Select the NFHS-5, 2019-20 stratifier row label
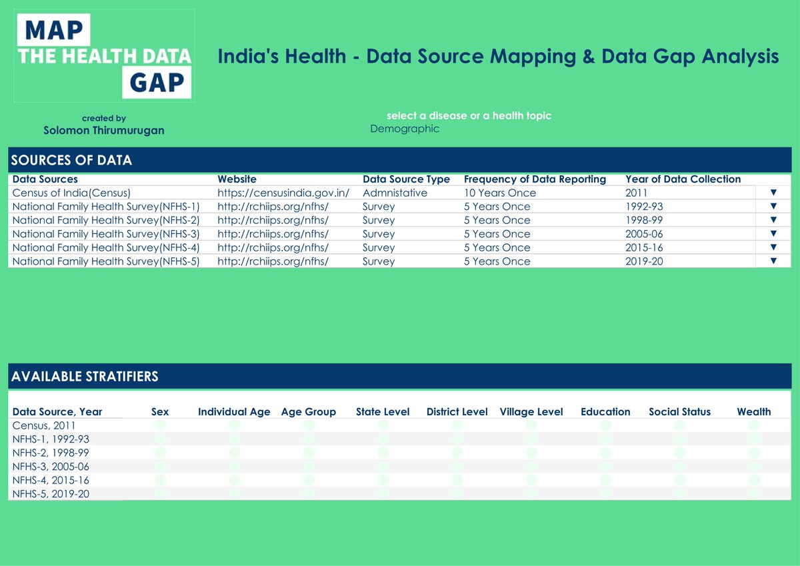Viewport: 800px width, 566px height. coord(51,494)
